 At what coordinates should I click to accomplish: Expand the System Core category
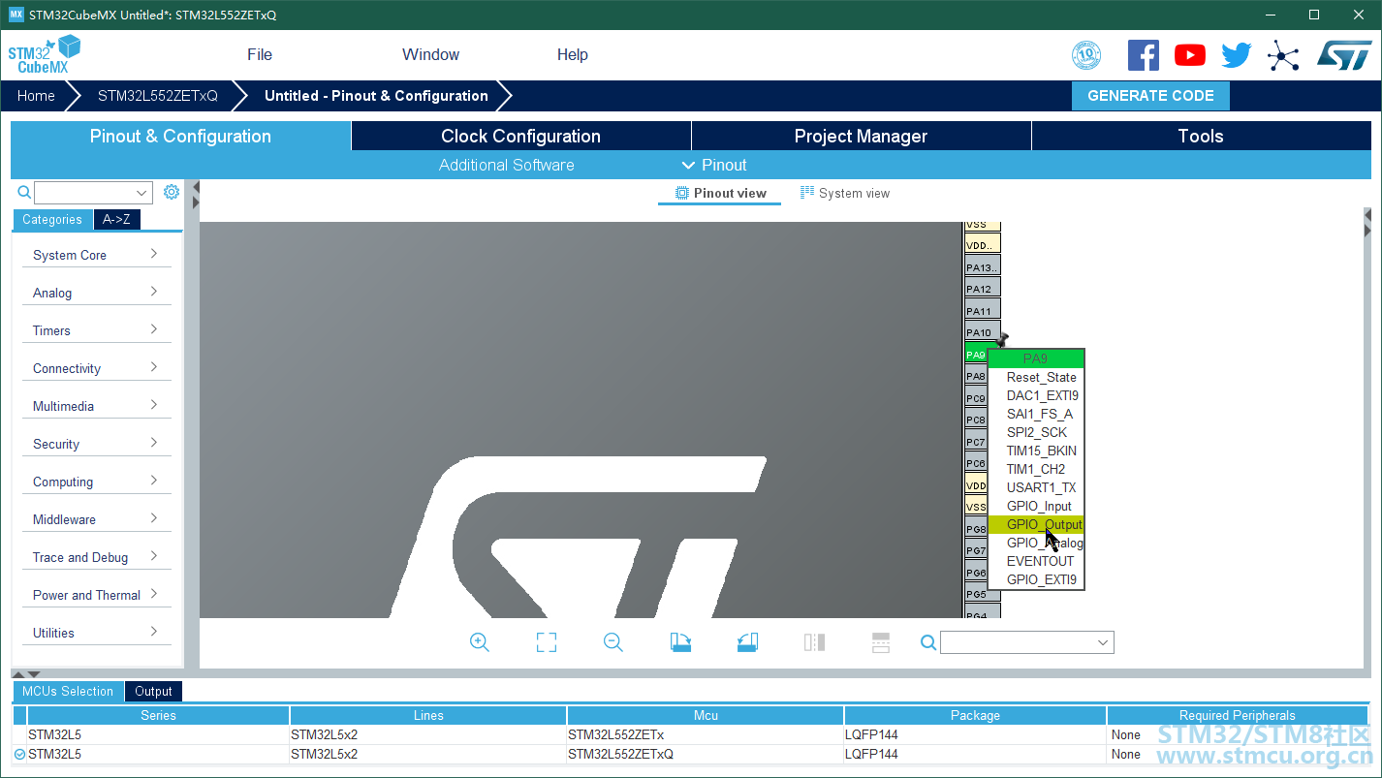pyautogui.click(x=96, y=255)
